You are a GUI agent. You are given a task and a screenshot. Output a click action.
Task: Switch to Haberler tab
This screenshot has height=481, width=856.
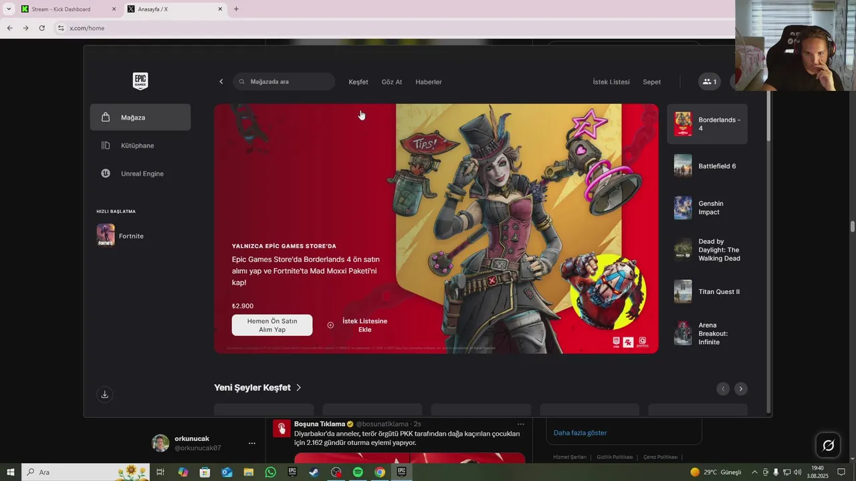429,82
